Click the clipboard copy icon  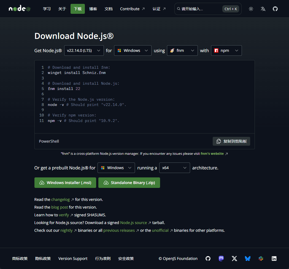218,141
